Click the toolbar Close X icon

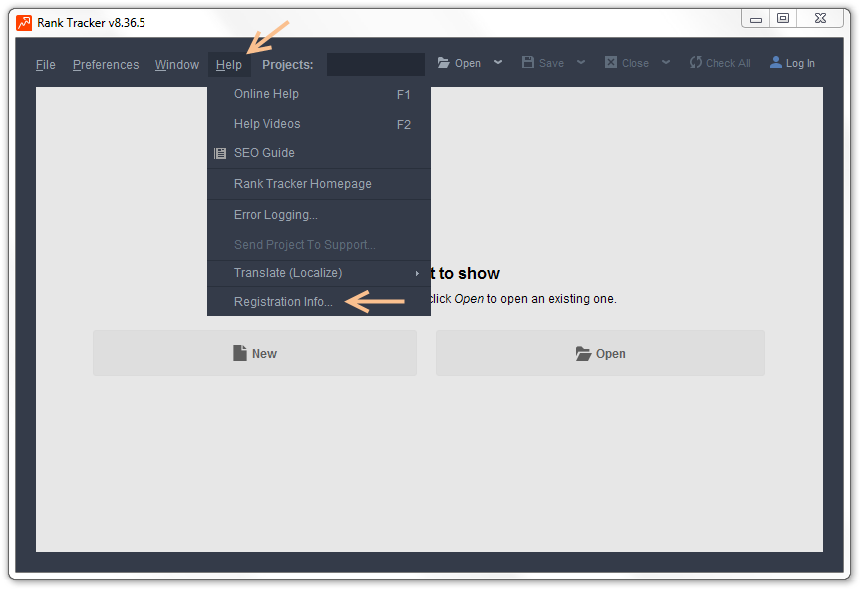[611, 62]
